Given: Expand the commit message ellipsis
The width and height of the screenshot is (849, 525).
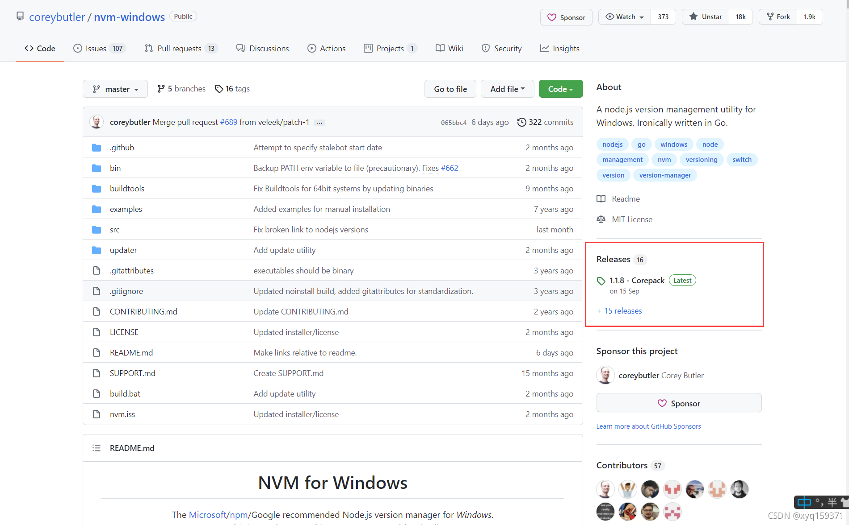Looking at the screenshot, I should coord(319,123).
